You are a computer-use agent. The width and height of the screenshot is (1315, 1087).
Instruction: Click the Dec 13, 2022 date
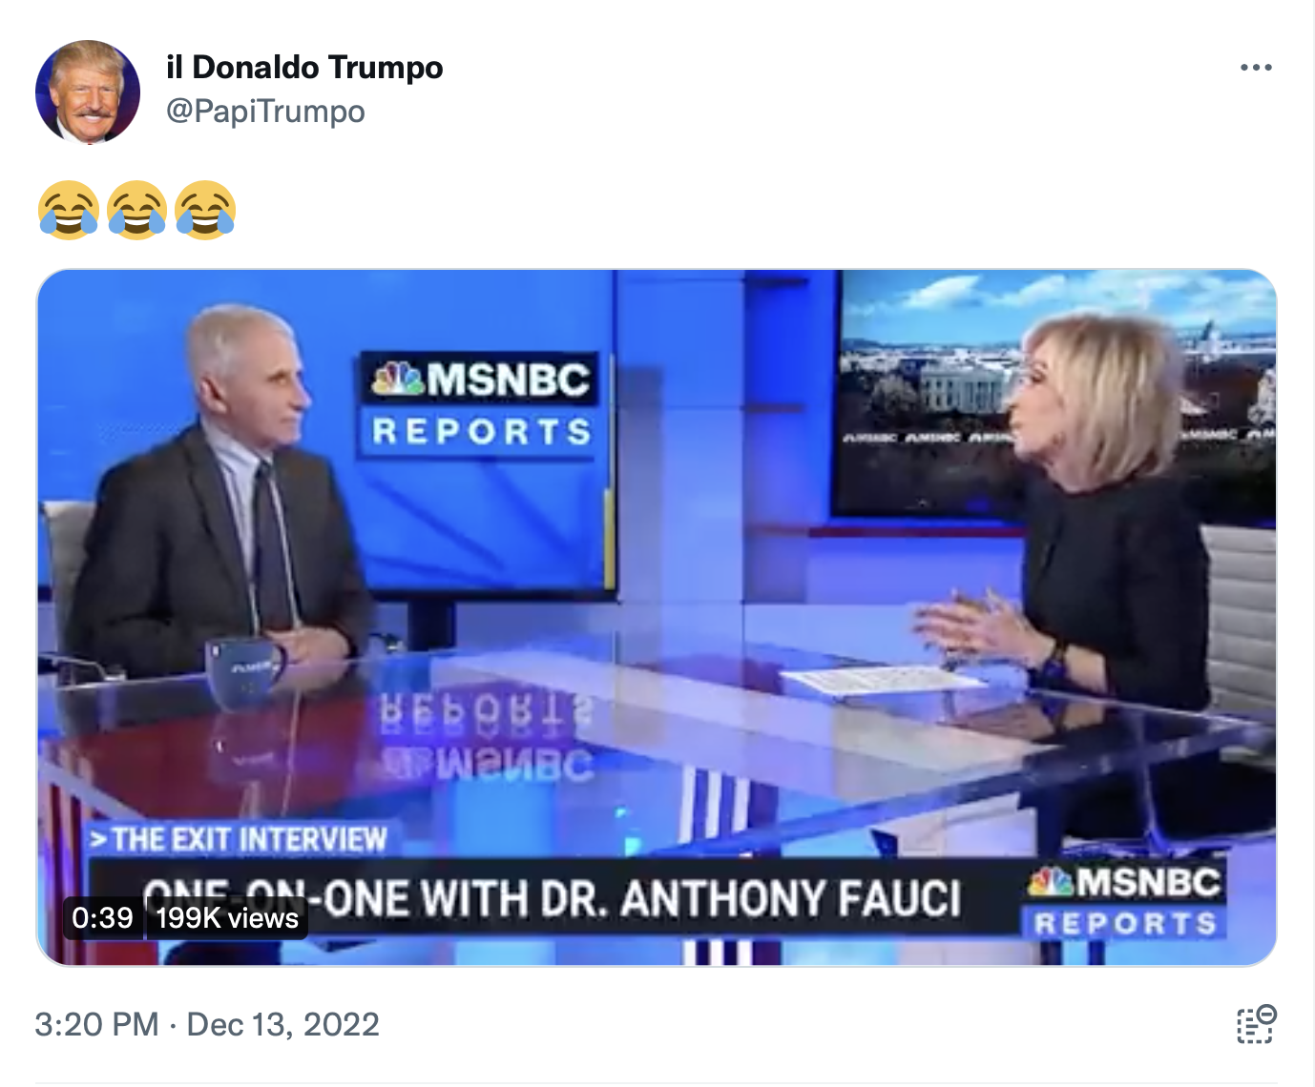tap(282, 1025)
